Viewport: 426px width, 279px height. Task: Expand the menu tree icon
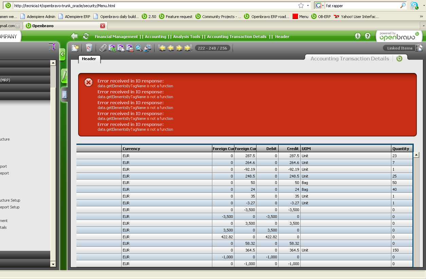(52, 47)
